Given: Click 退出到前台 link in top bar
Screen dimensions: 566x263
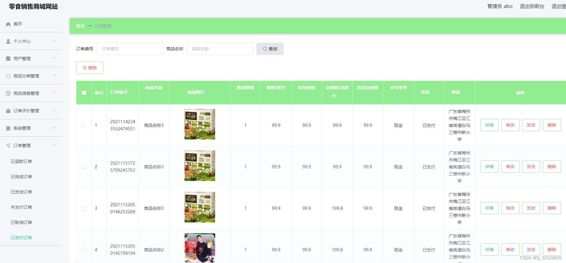Looking at the screenshot, I should point(532,6).
